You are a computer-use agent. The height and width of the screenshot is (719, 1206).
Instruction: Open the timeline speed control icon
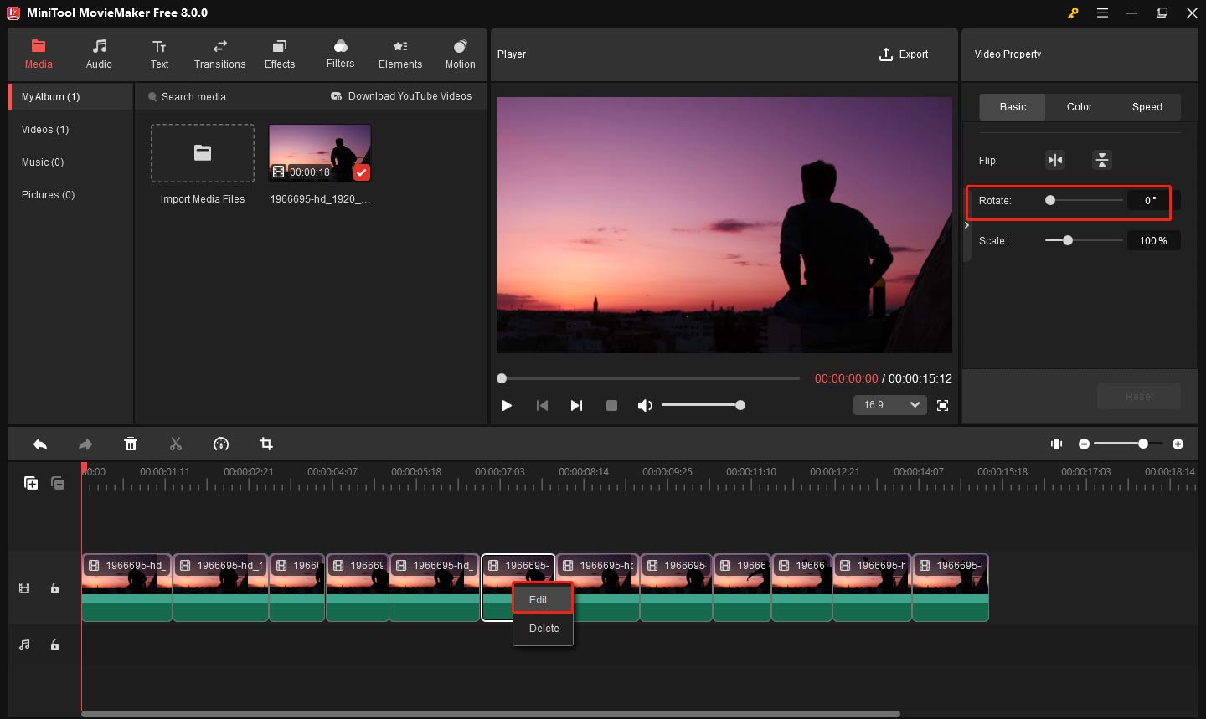tap(221, 444)
